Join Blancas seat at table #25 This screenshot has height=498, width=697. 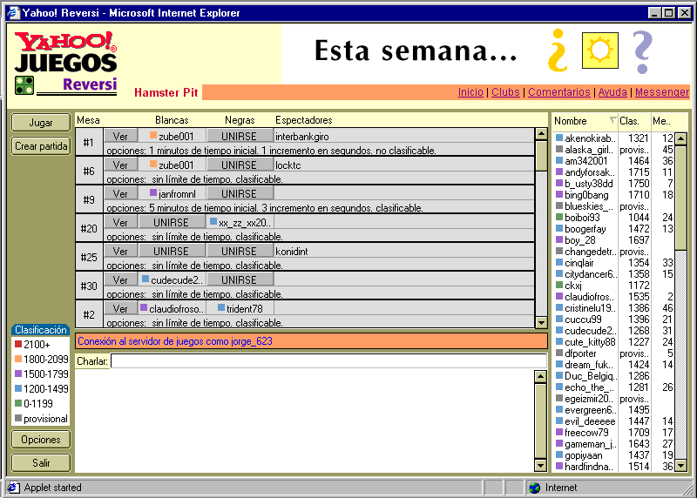pos(172,251)
